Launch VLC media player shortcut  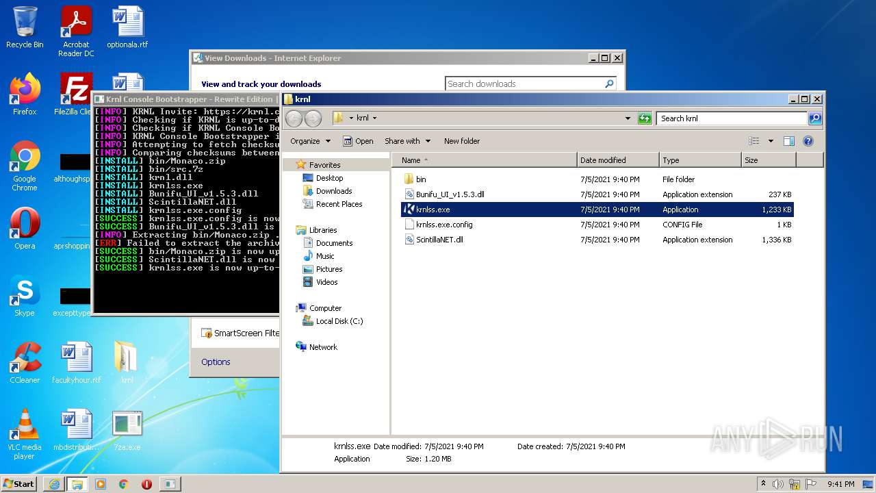coord(25,434)
